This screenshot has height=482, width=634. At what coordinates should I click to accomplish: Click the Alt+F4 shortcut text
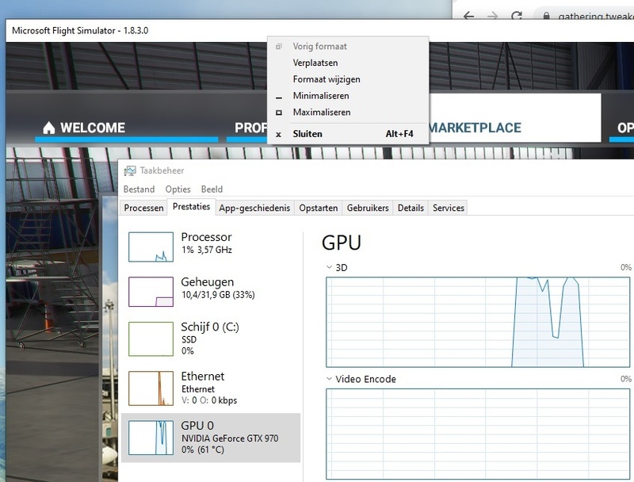tap(399, 134)
